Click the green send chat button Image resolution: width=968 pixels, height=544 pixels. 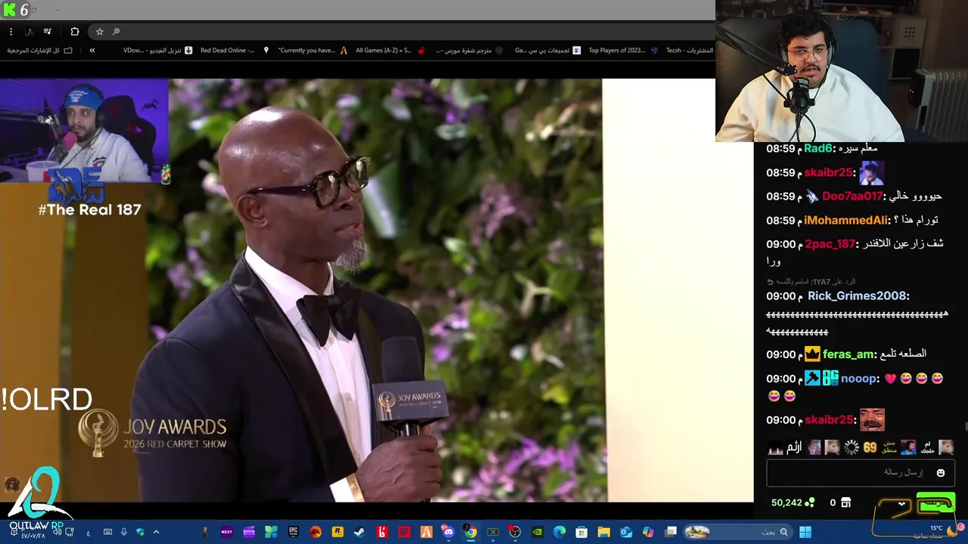tap(935, 502)
